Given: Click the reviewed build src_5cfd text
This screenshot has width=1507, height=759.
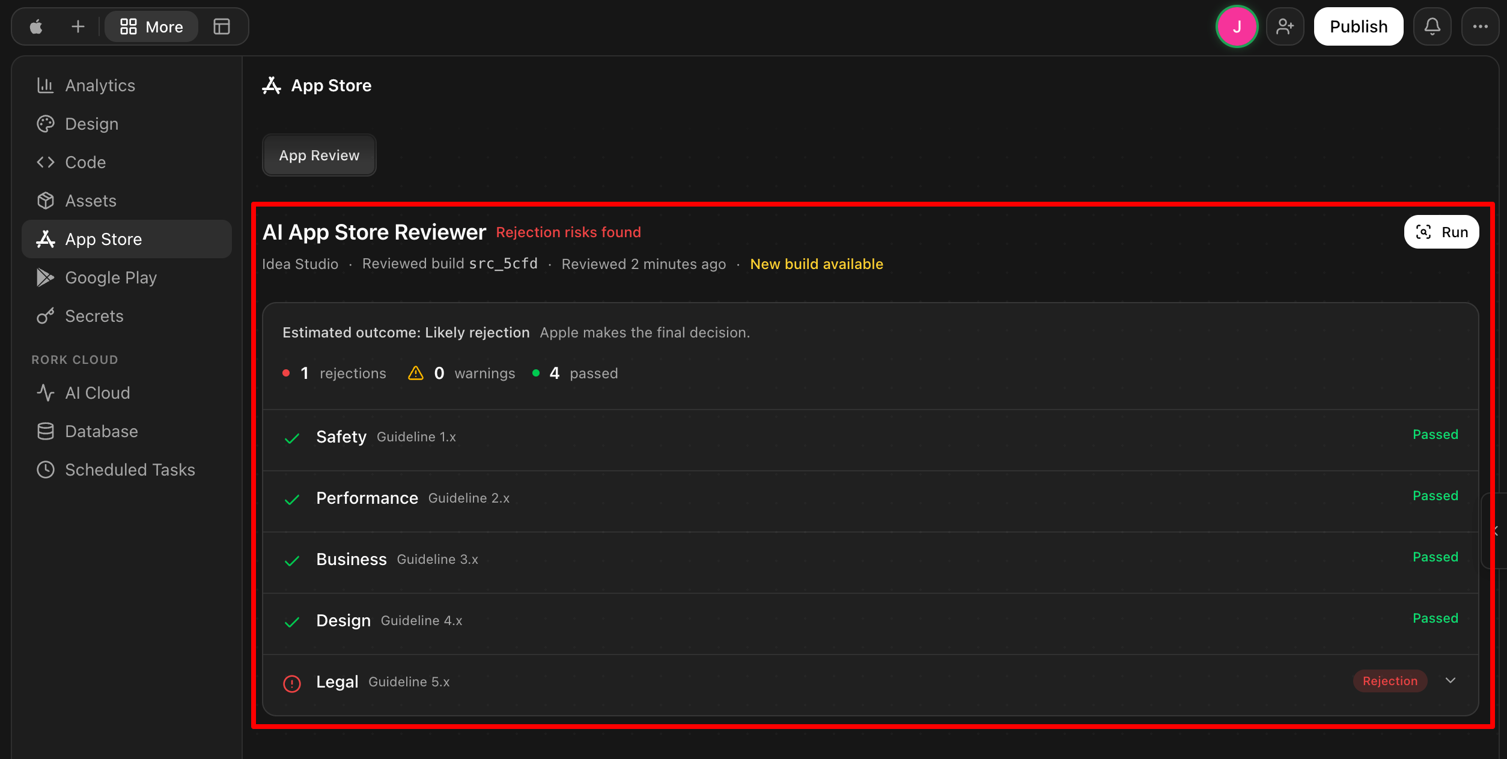Looking at the screenshot, I should (x=450, y=264).
